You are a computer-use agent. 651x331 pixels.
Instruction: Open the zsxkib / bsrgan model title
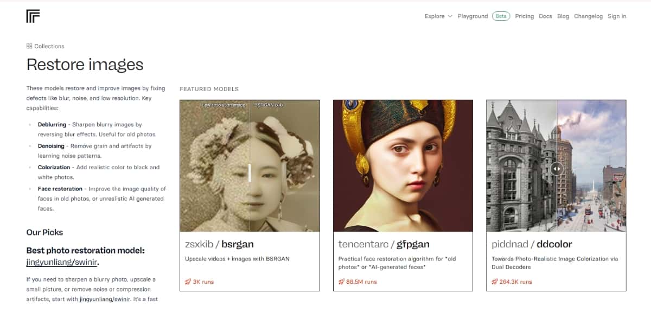point(220,244)
